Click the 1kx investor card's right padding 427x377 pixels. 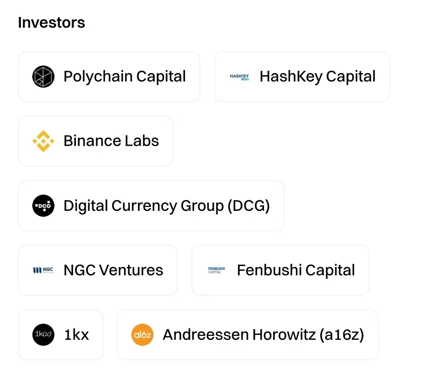pyautogui.click(x=96, y=335)
